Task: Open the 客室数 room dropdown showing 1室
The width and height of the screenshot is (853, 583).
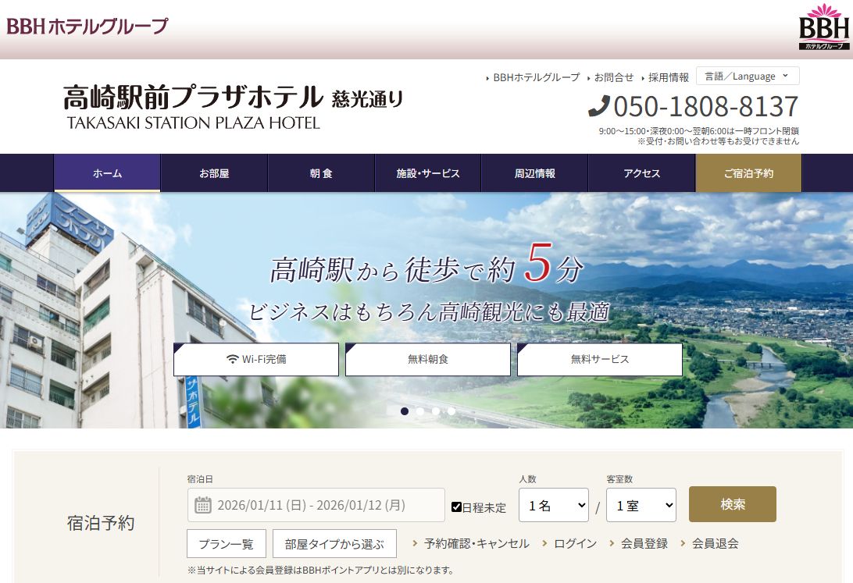Action: [x=641, y=505]
